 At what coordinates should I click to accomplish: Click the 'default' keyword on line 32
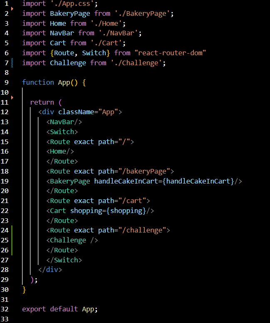(64, 309)
